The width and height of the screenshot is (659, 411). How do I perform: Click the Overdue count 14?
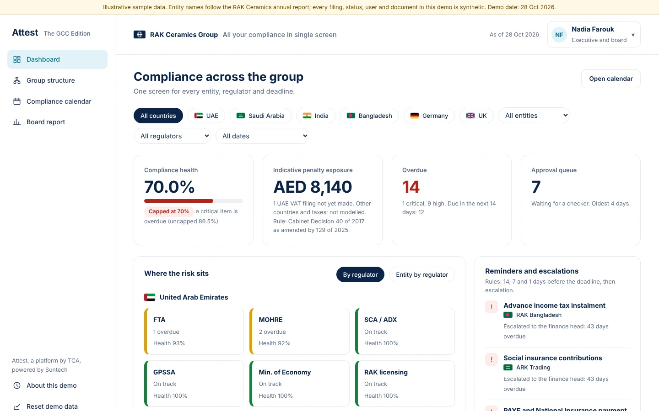pyautogui.click(x=411, y=187)
